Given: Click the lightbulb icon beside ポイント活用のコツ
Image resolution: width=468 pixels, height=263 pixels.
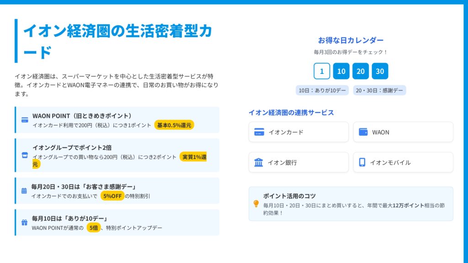Looking at the screenshot, I should tap(256, 204).
